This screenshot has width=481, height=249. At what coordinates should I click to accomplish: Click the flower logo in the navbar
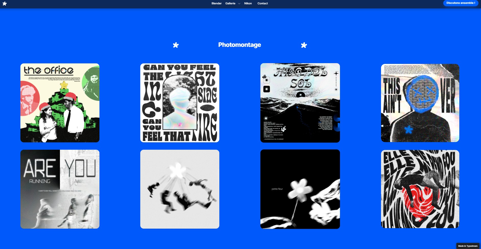5,4
